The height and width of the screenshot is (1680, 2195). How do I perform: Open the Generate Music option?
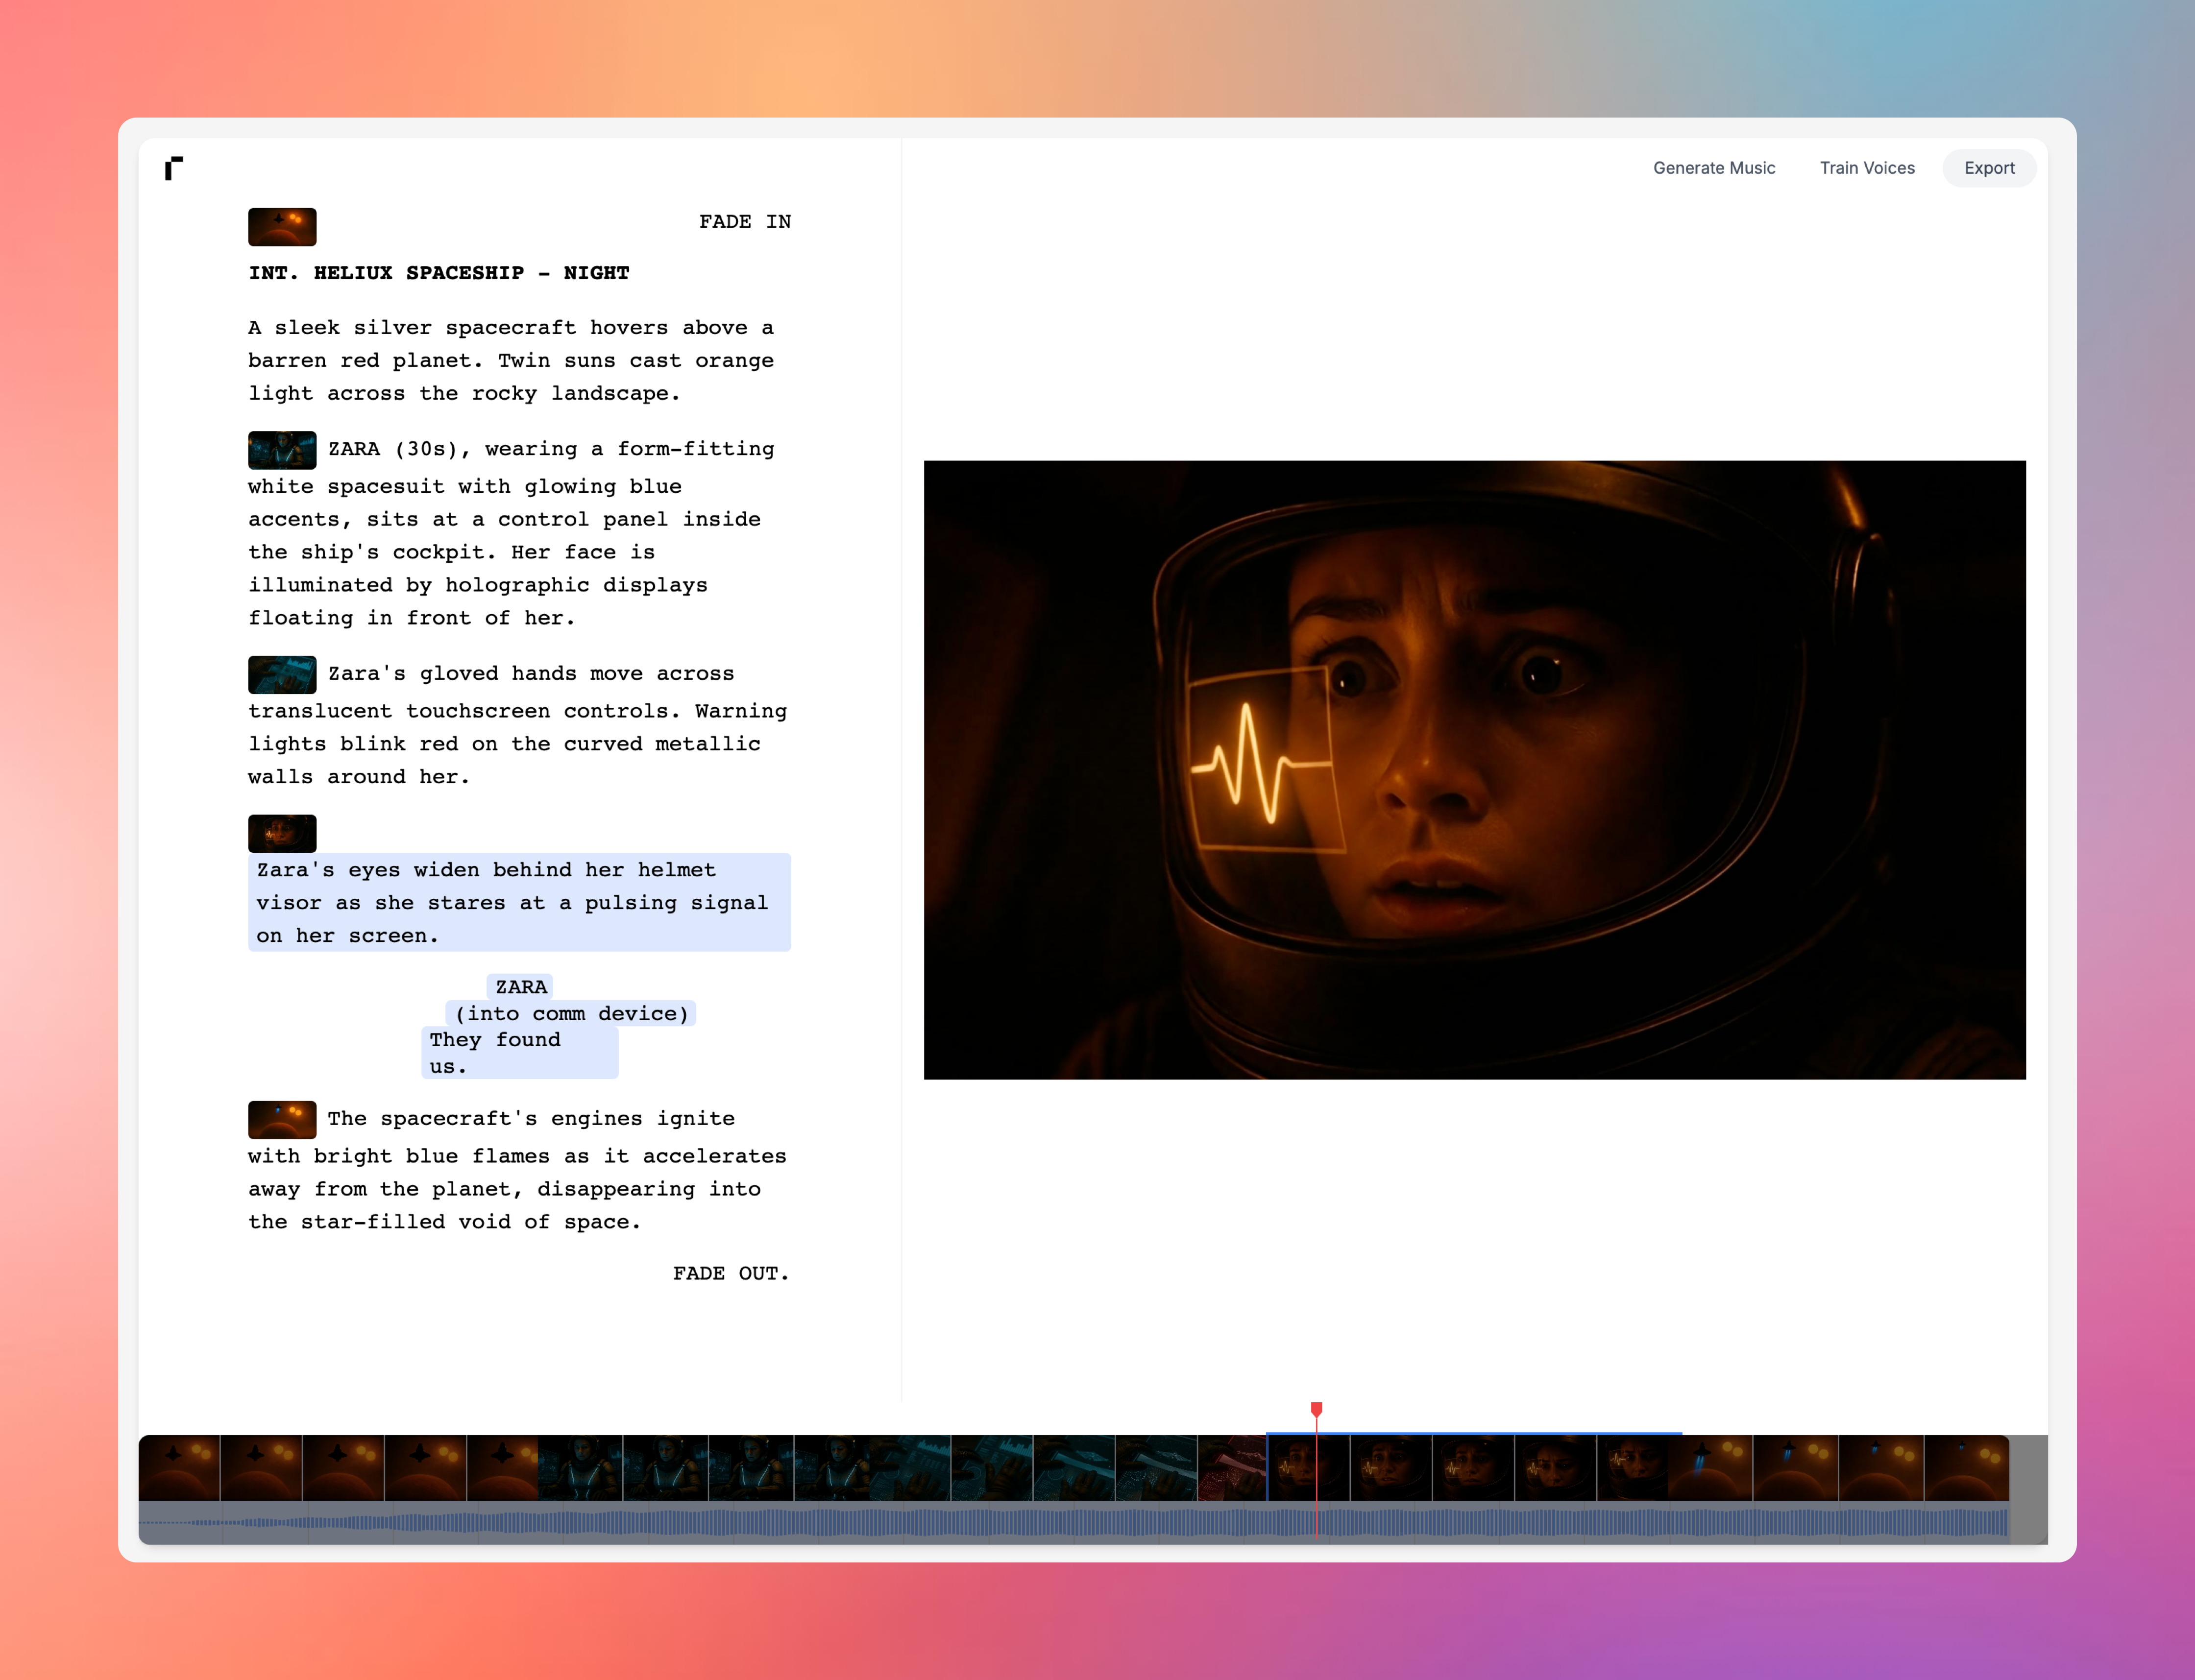point(1713,168)
